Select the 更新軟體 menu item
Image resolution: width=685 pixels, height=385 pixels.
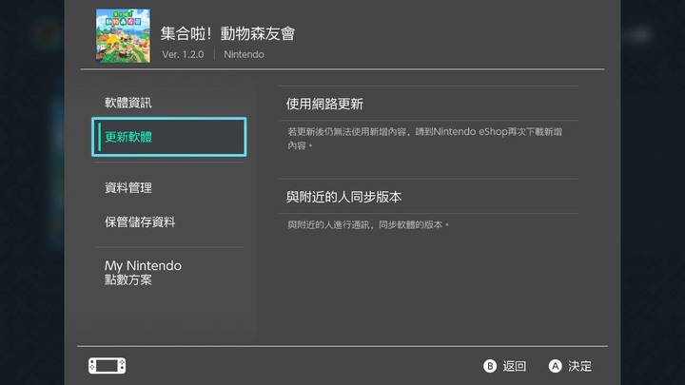coord(168,137)
